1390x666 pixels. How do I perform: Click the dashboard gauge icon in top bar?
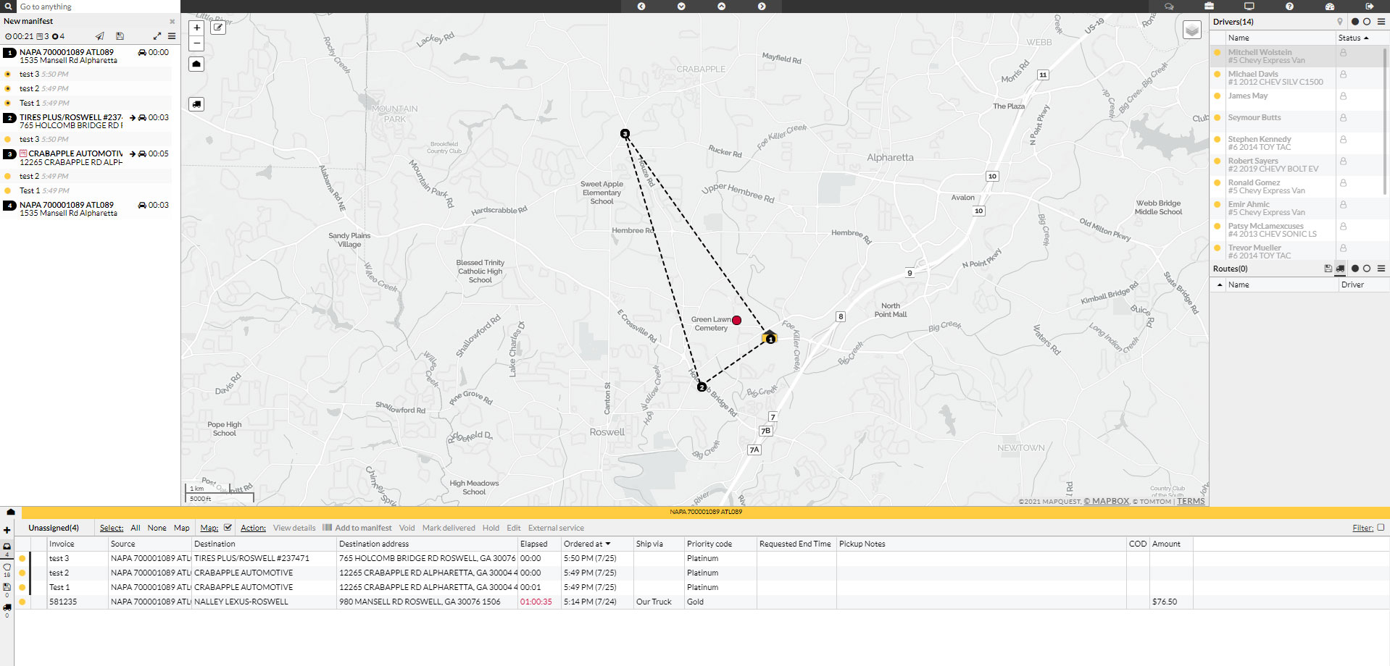[x=1329, y=7]
